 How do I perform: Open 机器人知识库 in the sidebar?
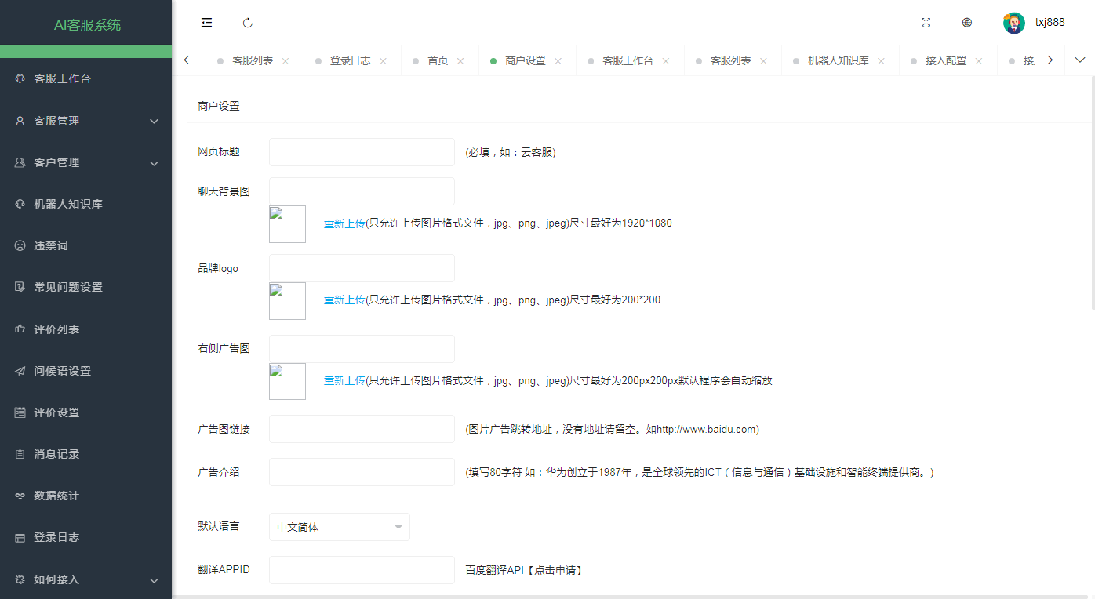click(x=68, y=204)
